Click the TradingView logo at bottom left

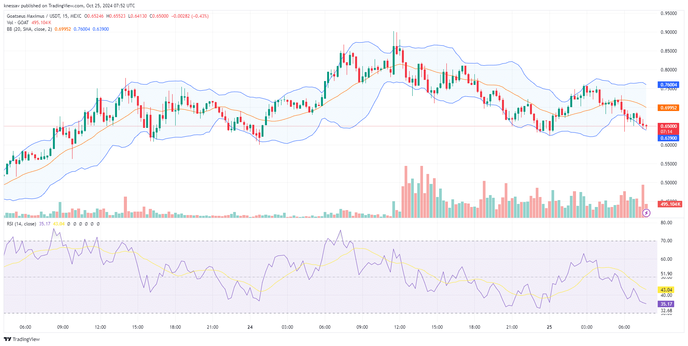click(22, 339)
